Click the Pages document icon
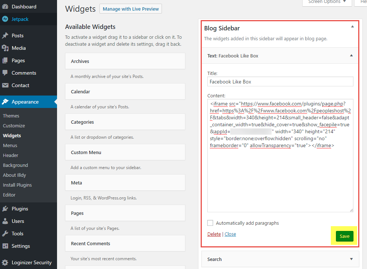Image resolution: width=367 pixels, height=269 pixels. (5, 60)
